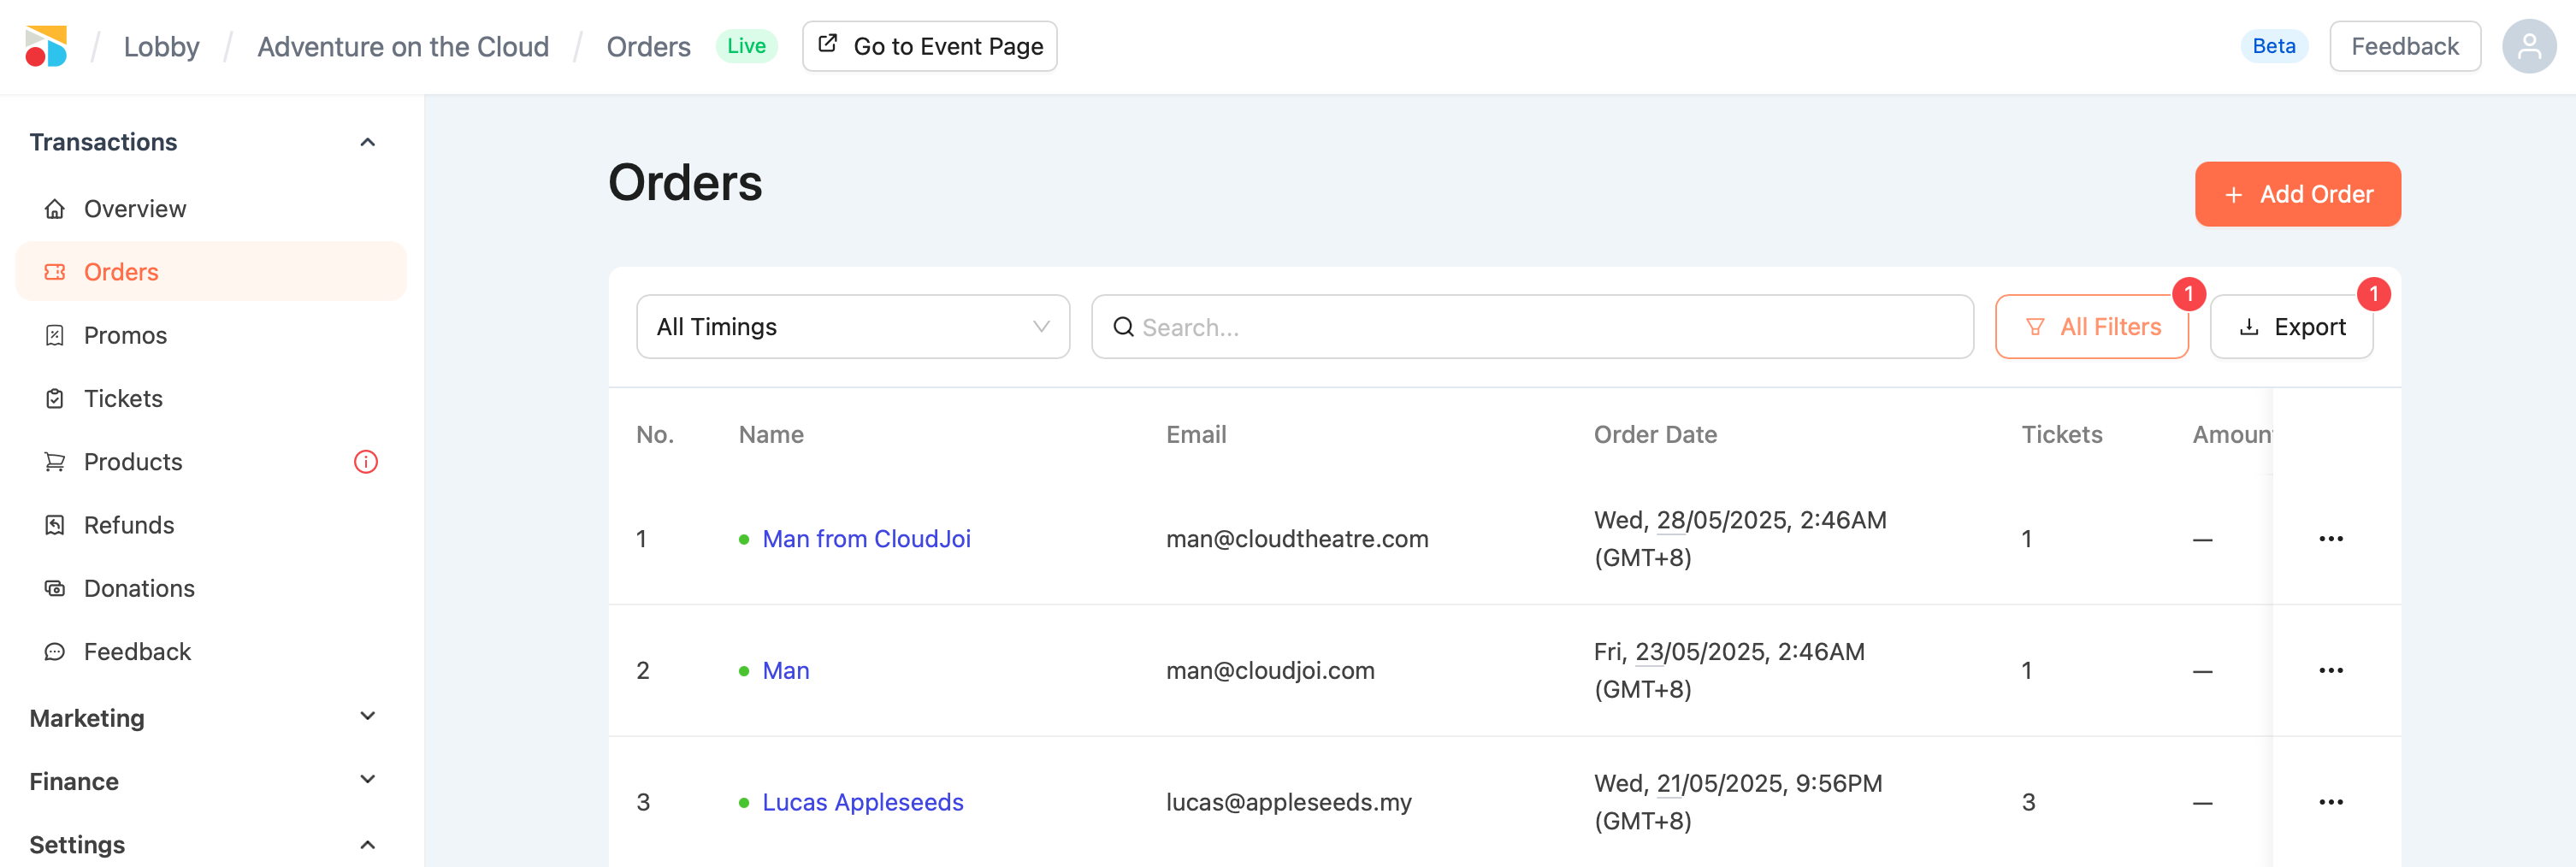Open the All Timings dropdown
Screen dimensions: 2576x867
click(852, 327)
